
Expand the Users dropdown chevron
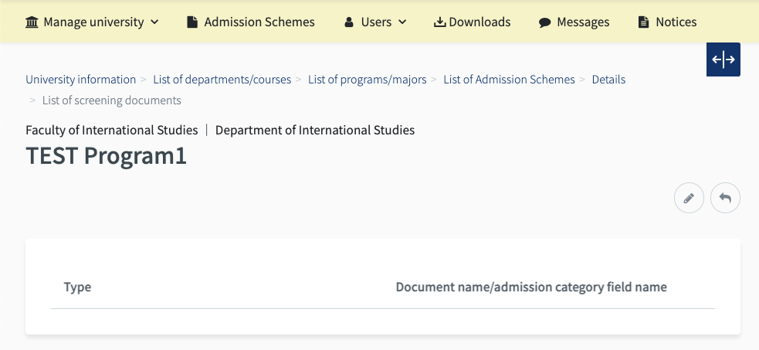click(x=402, y=22)
